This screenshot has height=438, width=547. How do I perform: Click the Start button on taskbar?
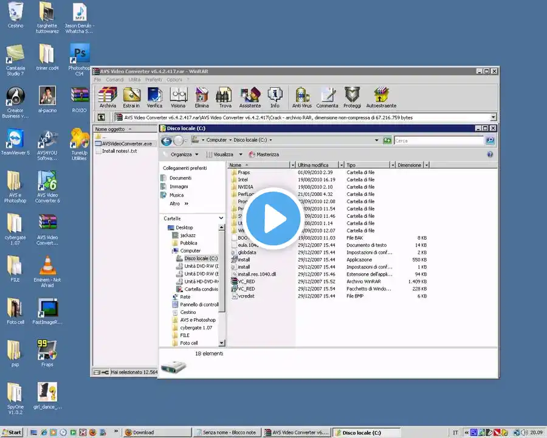(x=12, y=433)
